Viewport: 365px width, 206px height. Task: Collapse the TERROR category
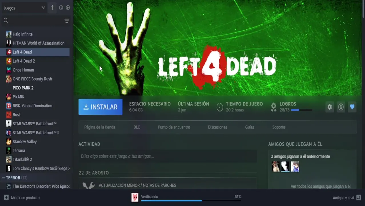coord(3,178)
